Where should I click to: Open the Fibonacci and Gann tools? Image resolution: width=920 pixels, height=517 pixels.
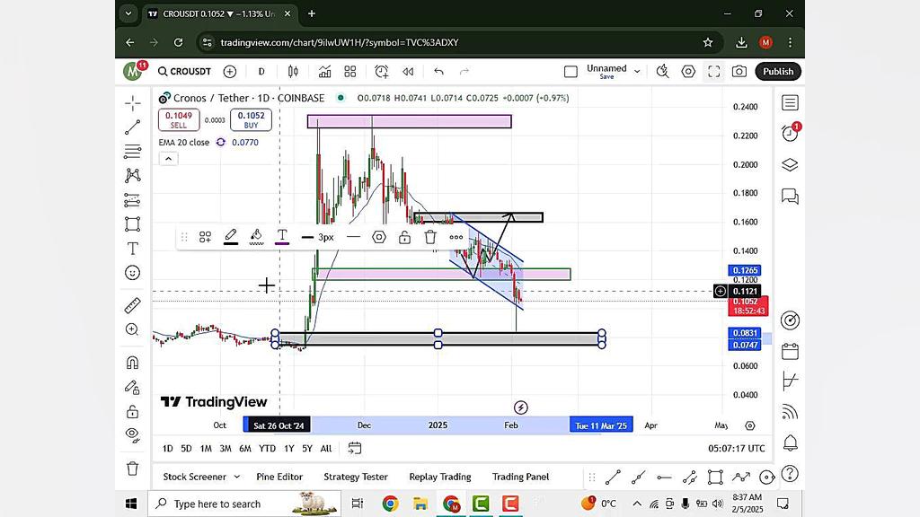click(x=133, y=151)
